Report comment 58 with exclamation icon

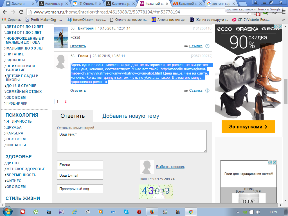coord(207,91)
